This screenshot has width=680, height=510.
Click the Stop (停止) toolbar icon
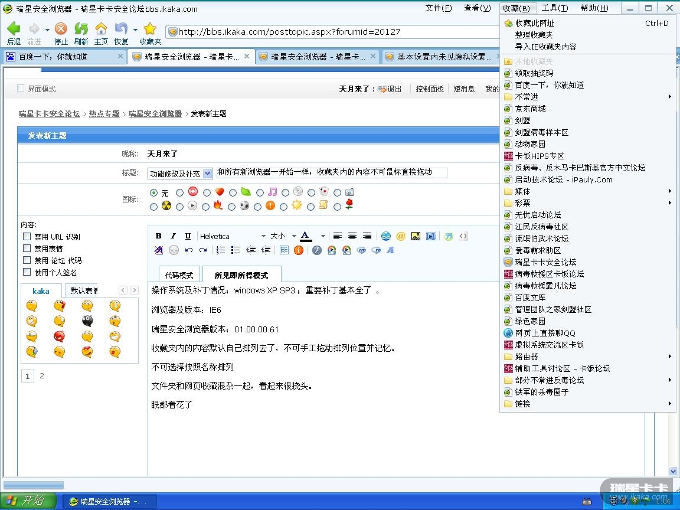[61, 28]
